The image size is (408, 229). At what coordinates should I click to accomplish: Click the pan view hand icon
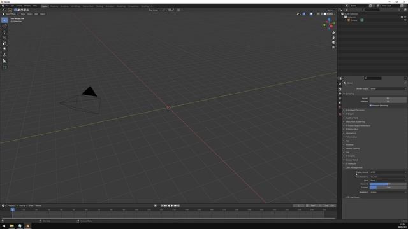(333, 38)
